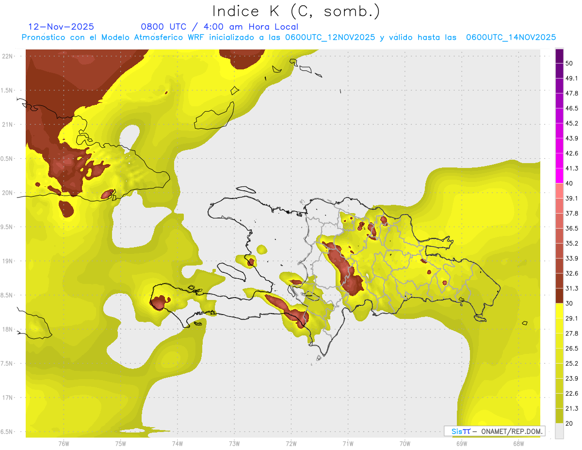Click the '23.9' color scale label
Viewport: 582px width, 450px height.
(572, 378)
